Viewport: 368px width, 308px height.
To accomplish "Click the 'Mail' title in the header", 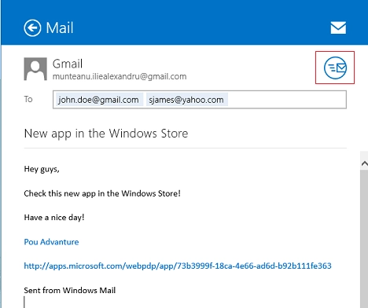I will [x=60, y=27].
